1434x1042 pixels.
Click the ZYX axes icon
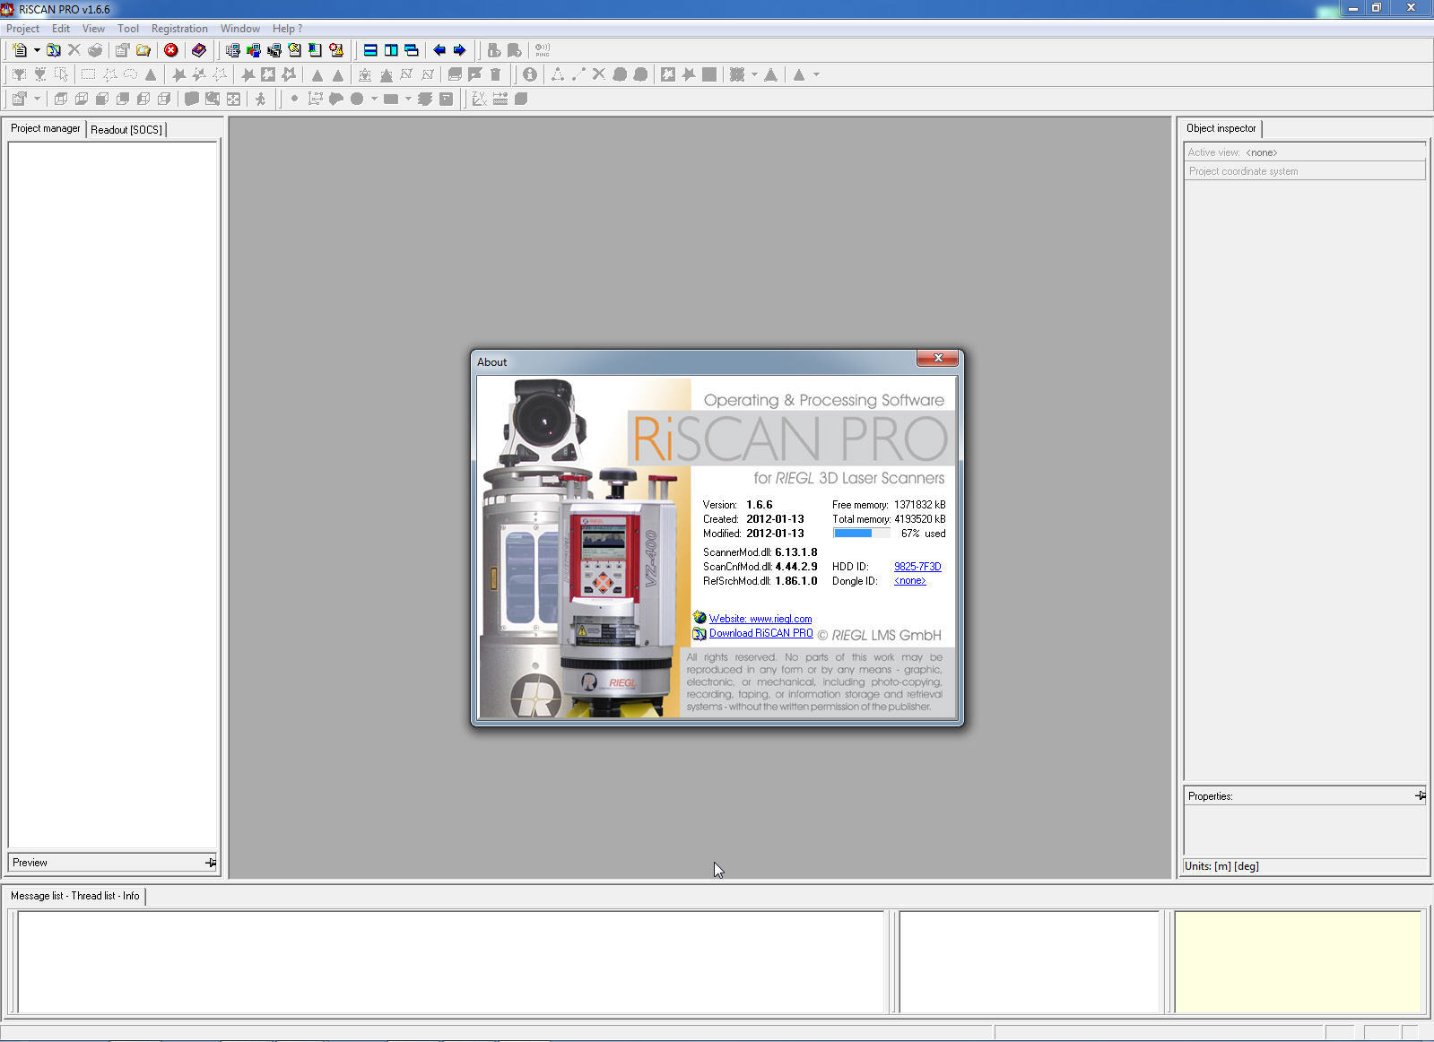tap(480, 99)
